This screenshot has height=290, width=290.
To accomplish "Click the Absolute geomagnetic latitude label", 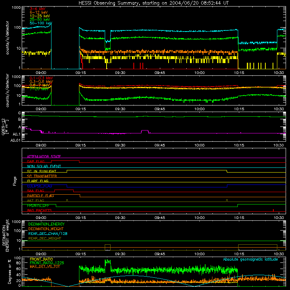I will pyautogui.click(x=250, y=259).
